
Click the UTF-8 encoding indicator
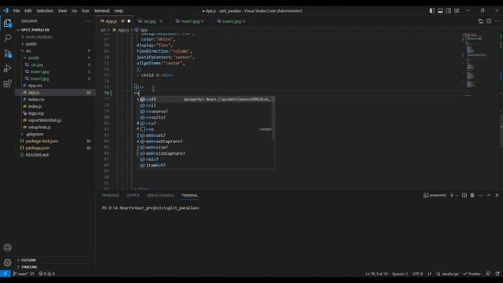417,274
